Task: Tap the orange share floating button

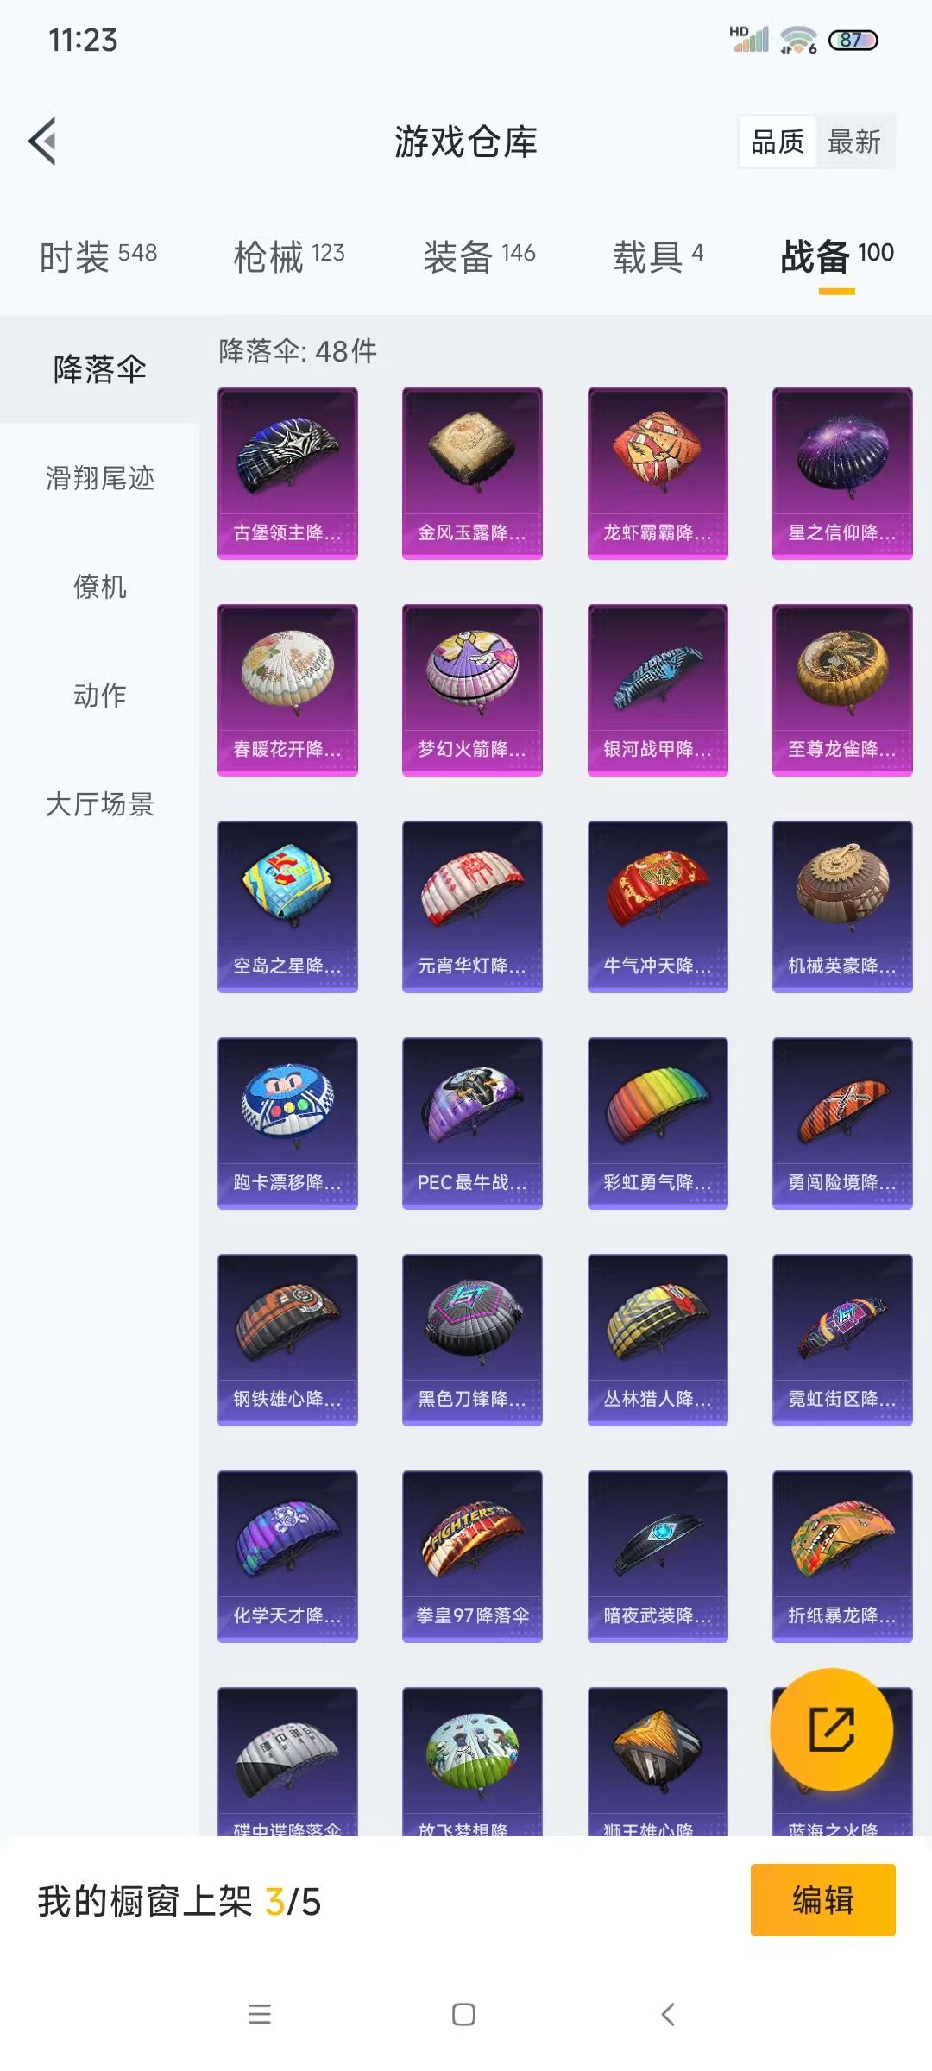Action: click(x=831, y=1728)
